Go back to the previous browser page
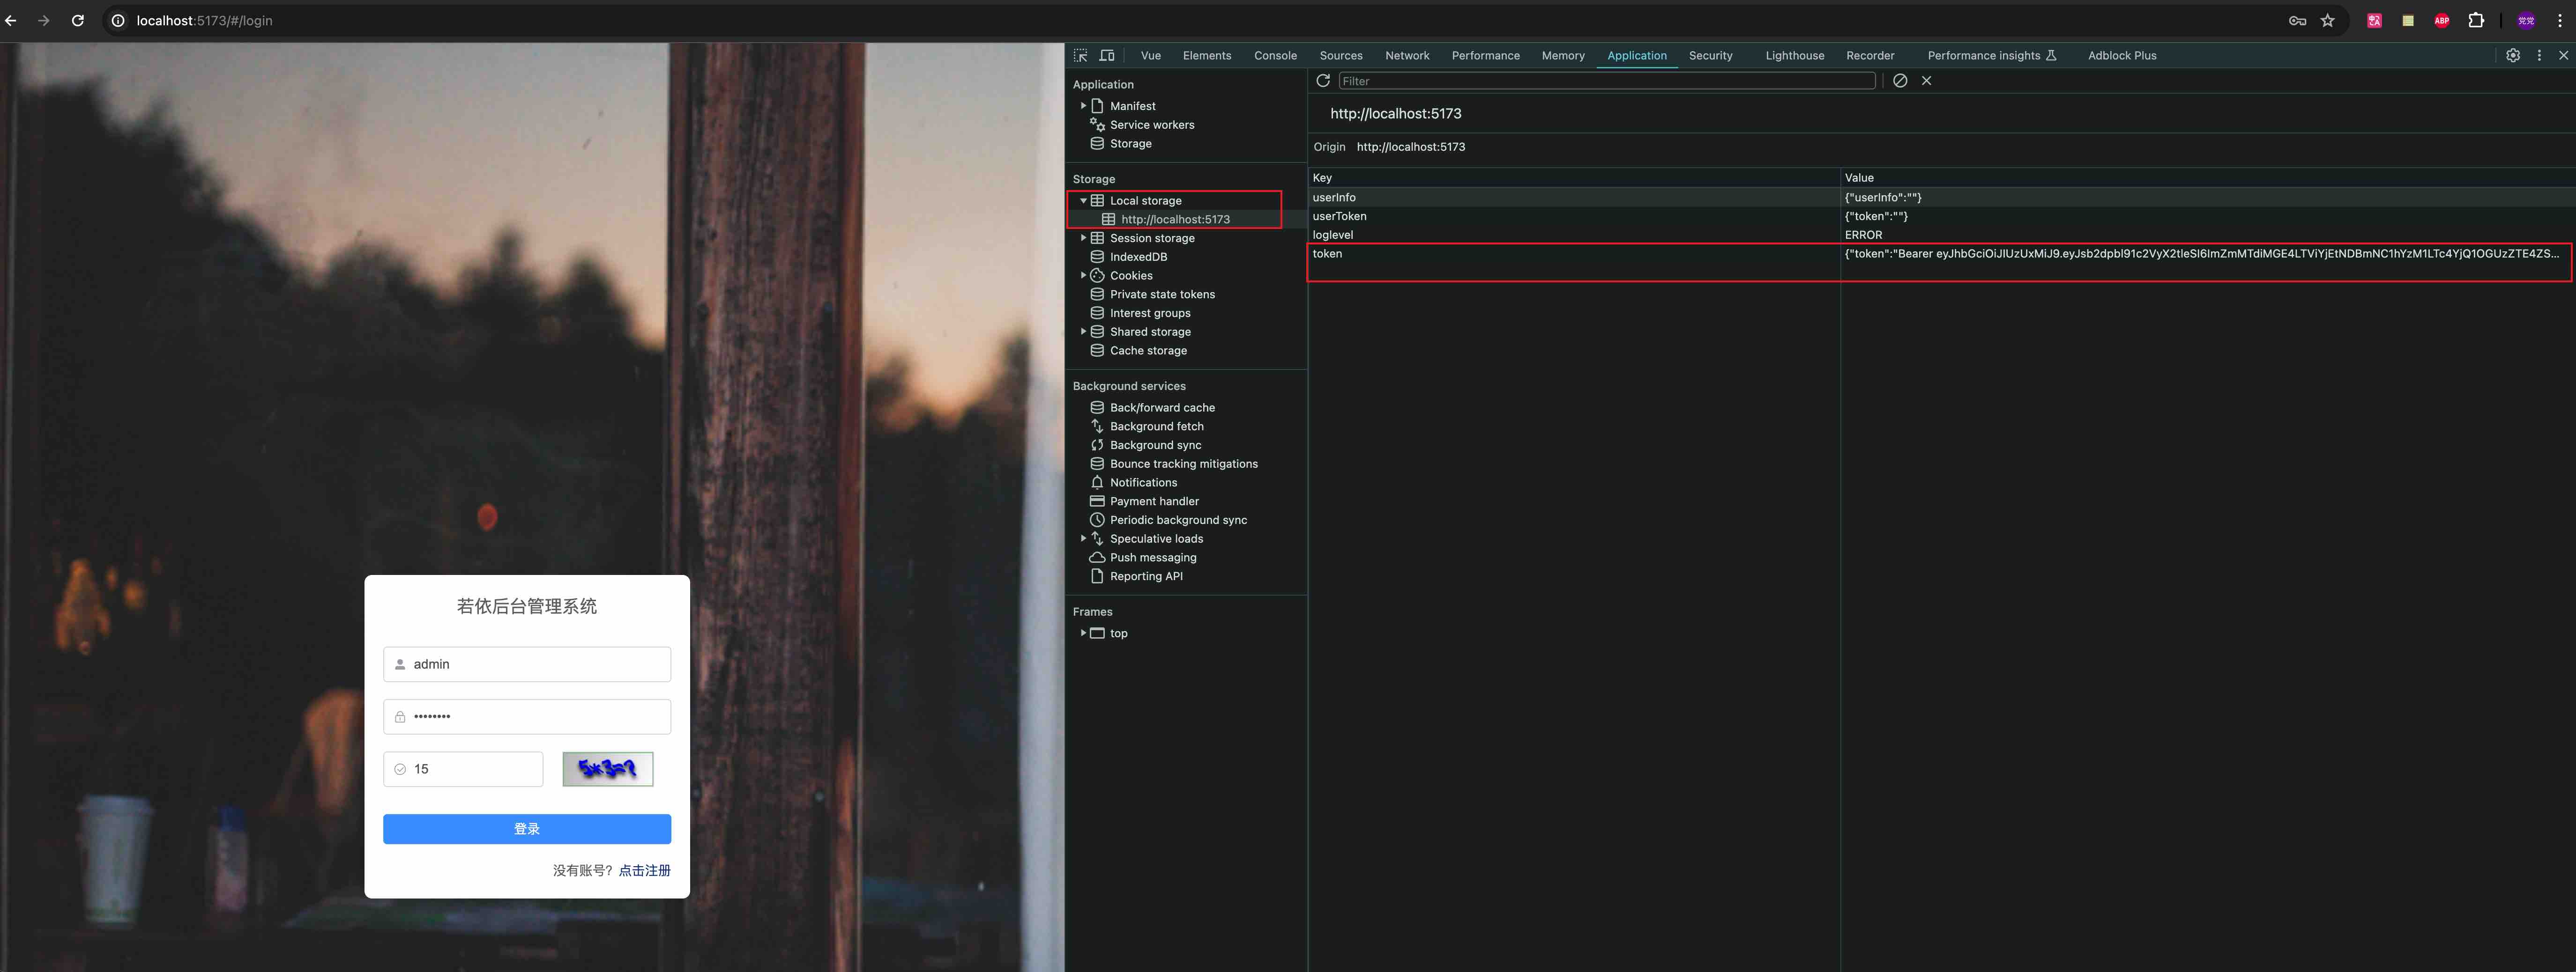Viewport: 2576px width, 972px height. 11,20
